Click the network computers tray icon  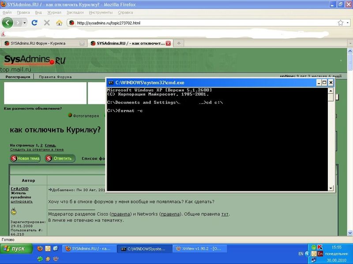tap(314, 260)
